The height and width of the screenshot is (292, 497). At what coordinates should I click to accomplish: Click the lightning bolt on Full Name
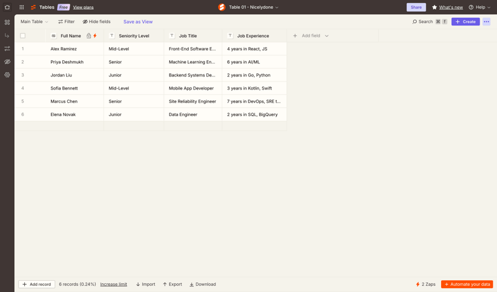point(95,35)
